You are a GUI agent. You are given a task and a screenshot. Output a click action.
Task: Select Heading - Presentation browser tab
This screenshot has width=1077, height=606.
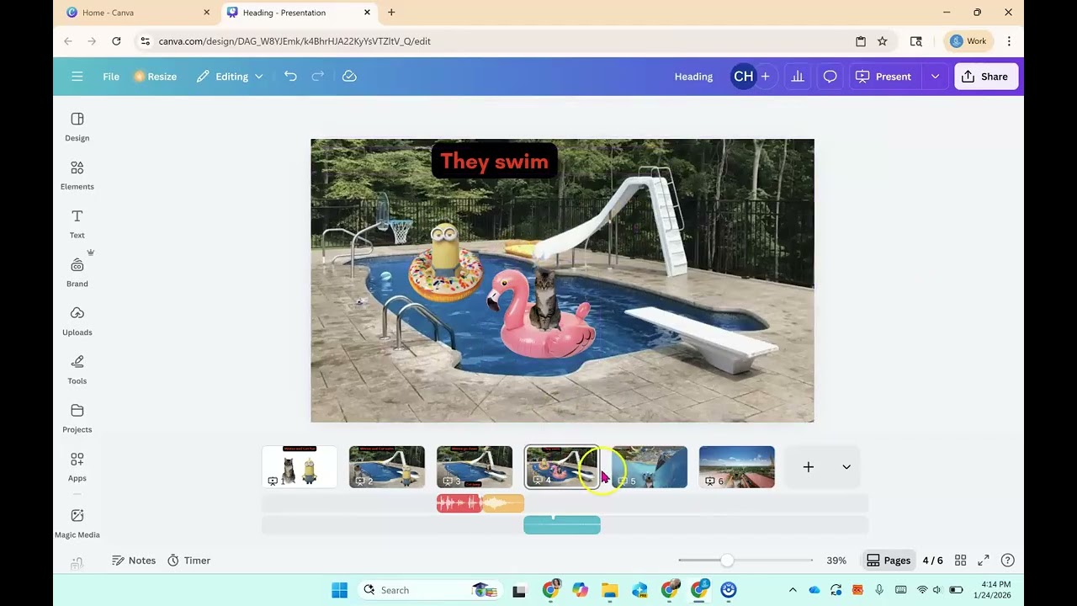coord(298,13)
